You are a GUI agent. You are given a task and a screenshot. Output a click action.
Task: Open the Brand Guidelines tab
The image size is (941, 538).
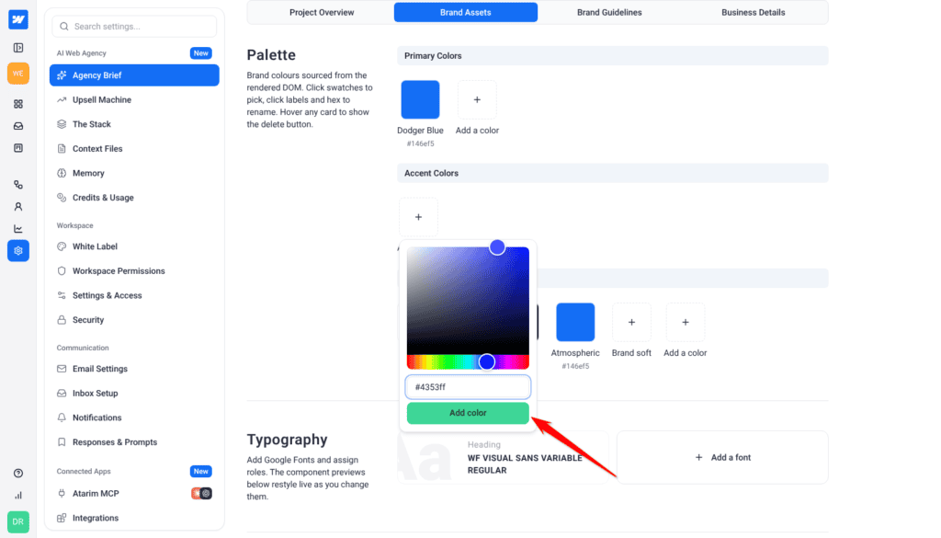point(609,12)
